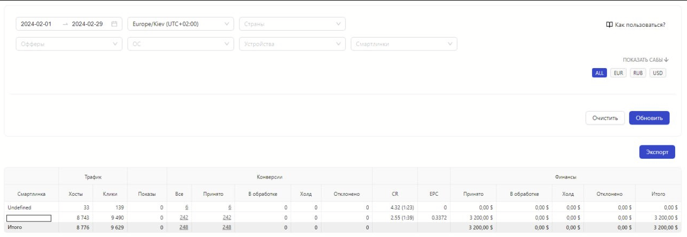Viewport: 687px width, 237px height.
Task: Click the Экспорт export button
Action: tap(657, 152)
